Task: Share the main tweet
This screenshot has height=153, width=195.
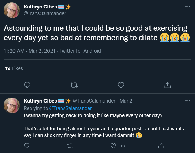Action: click(167, 85)
